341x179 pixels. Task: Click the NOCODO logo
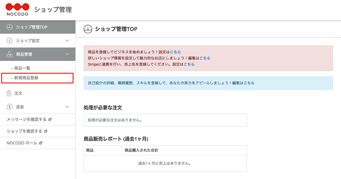pyautogui.click(x=17, y=10)
